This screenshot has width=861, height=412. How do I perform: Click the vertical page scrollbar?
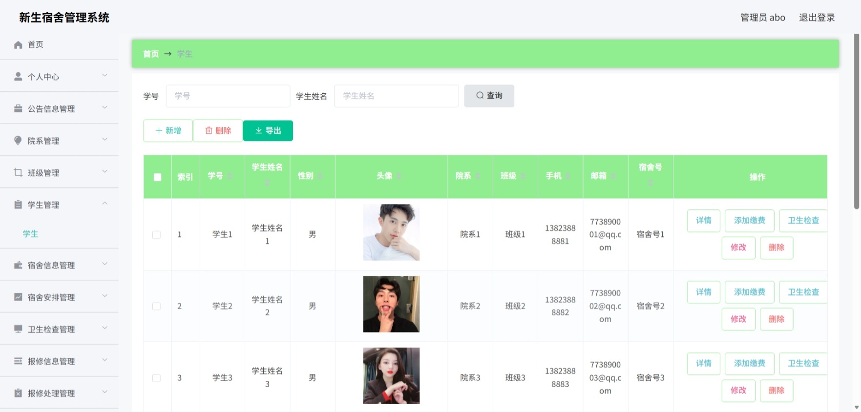click(x=857, y=122)
